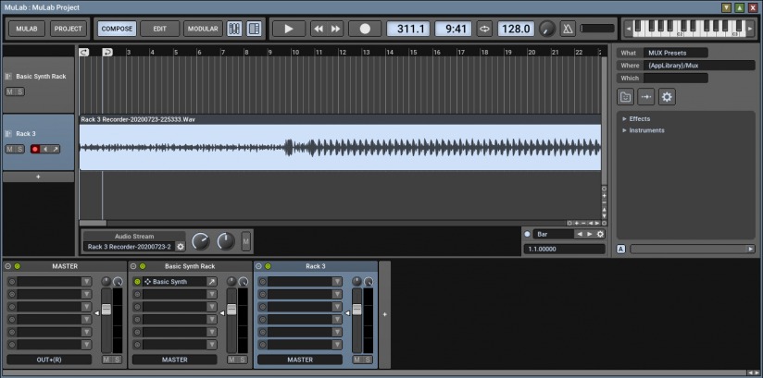Click the 311.1 position display

(x=407, y=29)
